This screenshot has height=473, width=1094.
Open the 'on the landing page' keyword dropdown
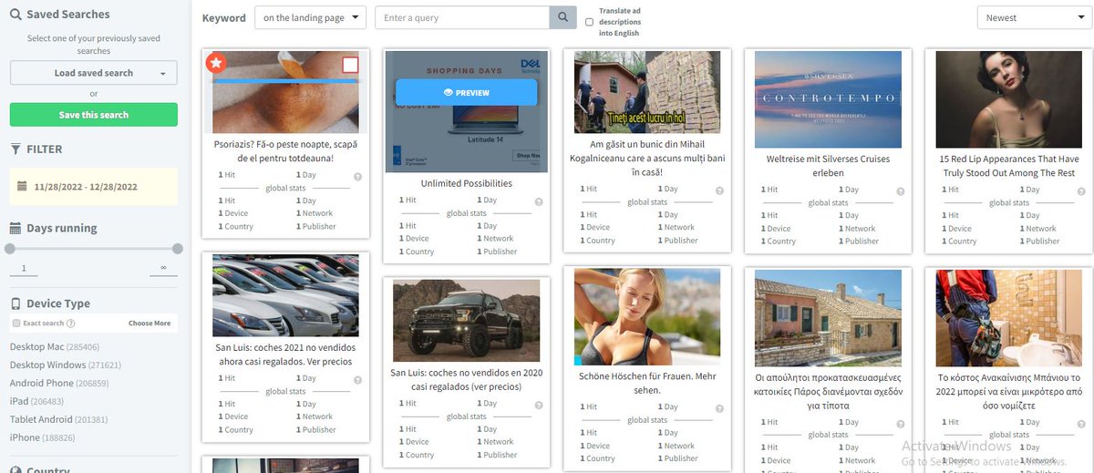click(310, 17)
